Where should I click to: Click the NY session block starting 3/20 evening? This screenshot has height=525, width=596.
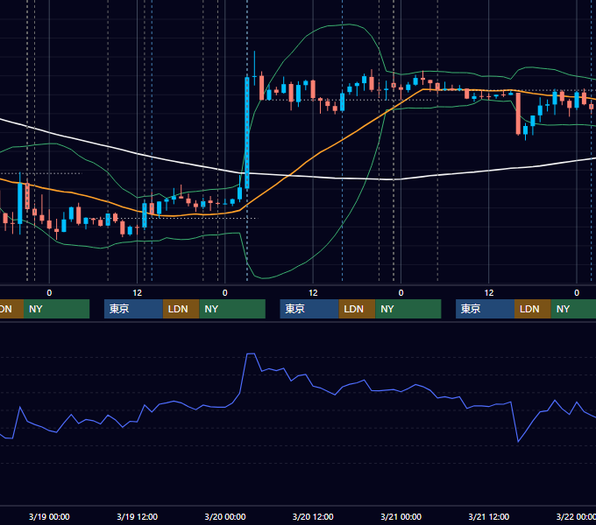click(408, 309)
